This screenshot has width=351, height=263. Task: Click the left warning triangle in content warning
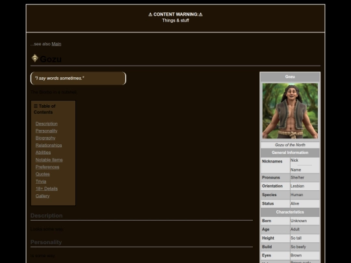click(x=150, y=14)
